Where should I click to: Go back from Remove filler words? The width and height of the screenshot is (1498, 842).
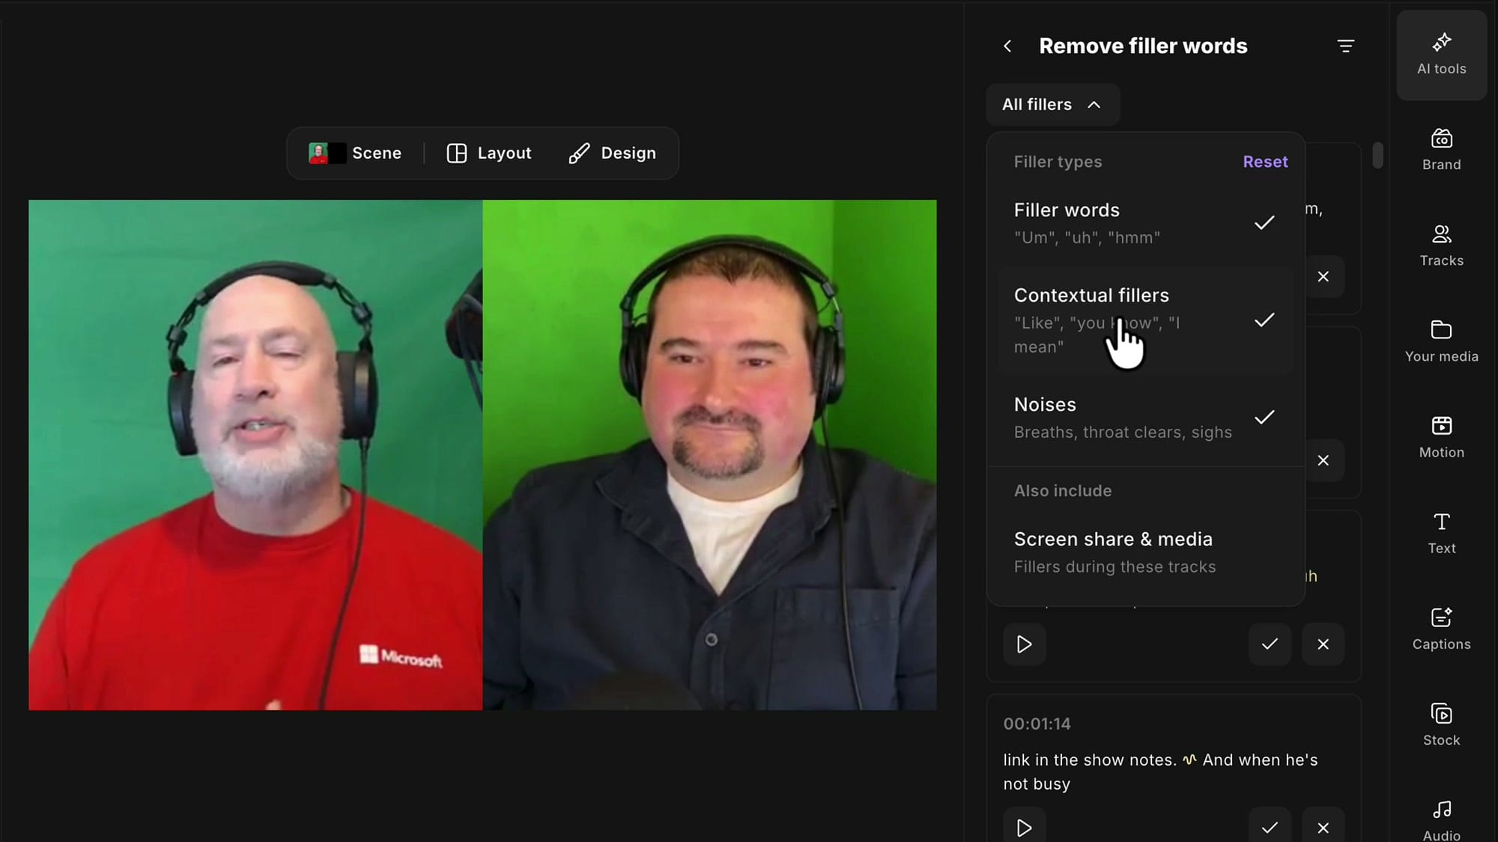(x=1007, y=46)
